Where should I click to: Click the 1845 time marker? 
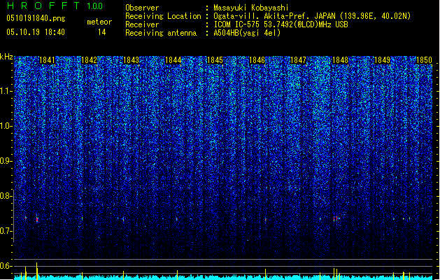215,60
